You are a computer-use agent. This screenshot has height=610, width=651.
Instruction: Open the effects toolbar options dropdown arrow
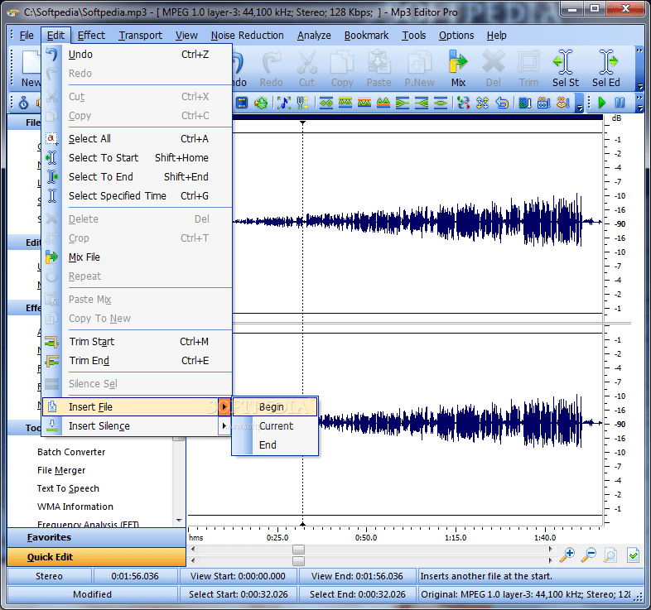point(580,108)
